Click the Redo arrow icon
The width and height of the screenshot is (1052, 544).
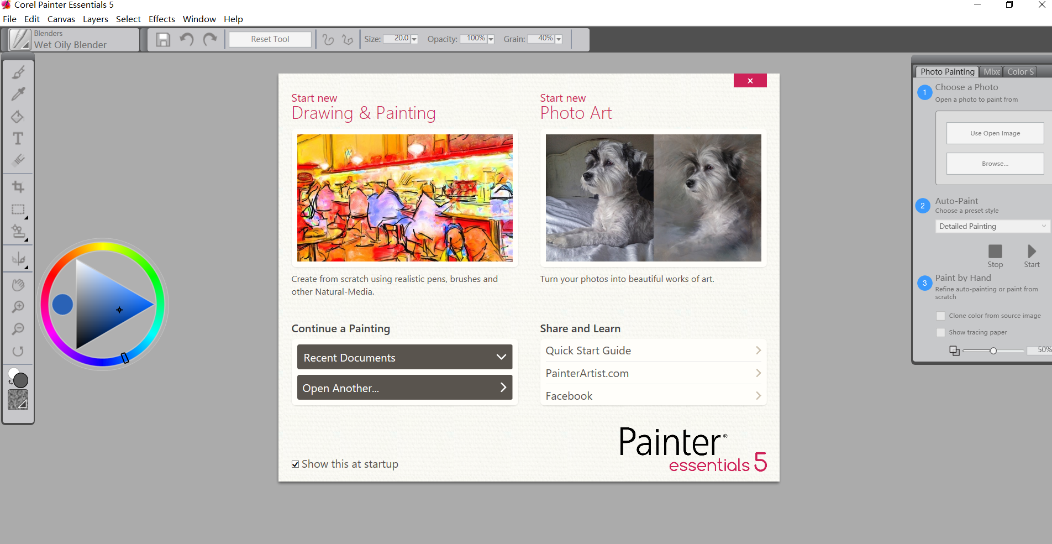point(210,40)
